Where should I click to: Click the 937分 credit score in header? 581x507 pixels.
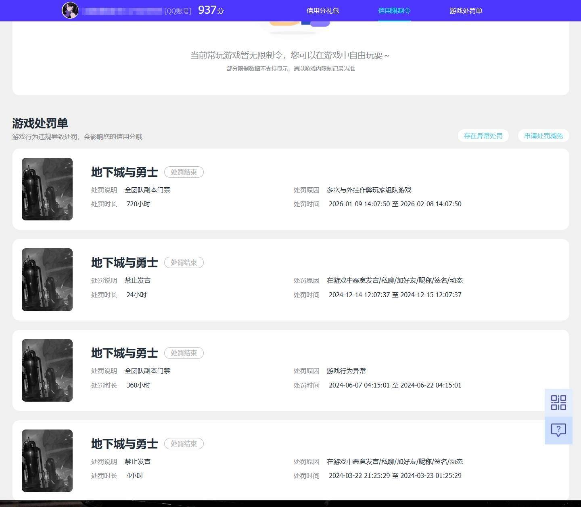pyautogui.click(x=211, y=10)
